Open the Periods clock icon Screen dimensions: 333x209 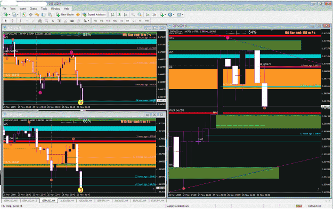[x=170, y=14]
